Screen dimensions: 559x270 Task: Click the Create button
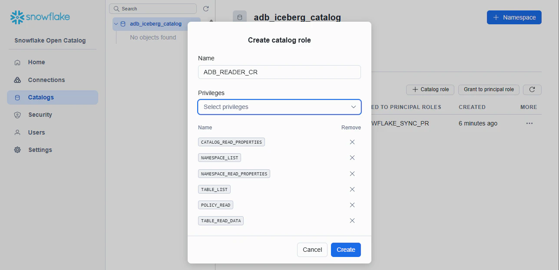coord(346,250)
